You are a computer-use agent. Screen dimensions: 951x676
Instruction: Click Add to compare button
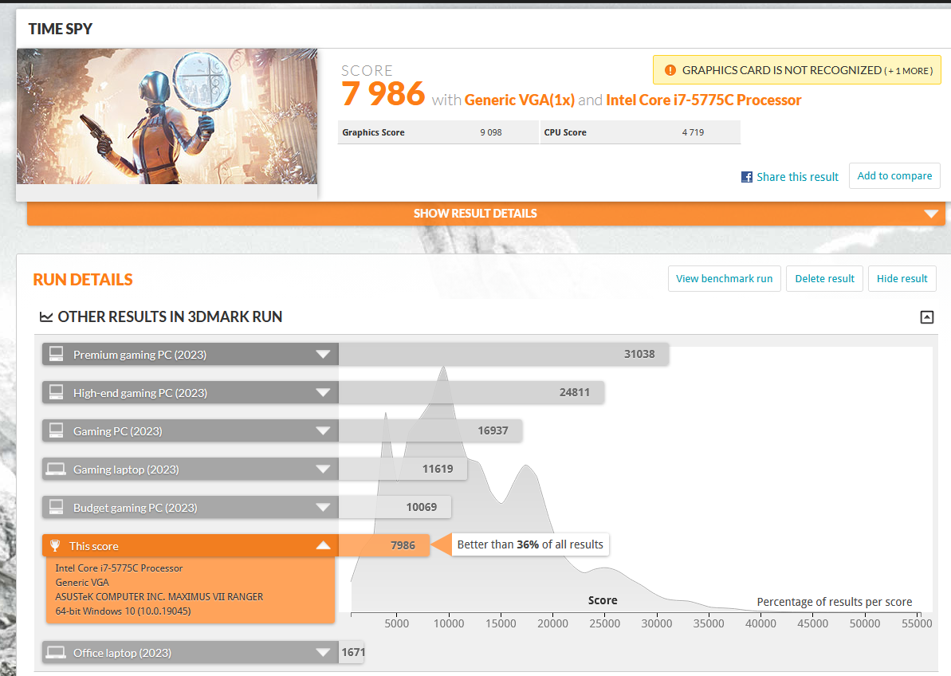pos(894,176)
